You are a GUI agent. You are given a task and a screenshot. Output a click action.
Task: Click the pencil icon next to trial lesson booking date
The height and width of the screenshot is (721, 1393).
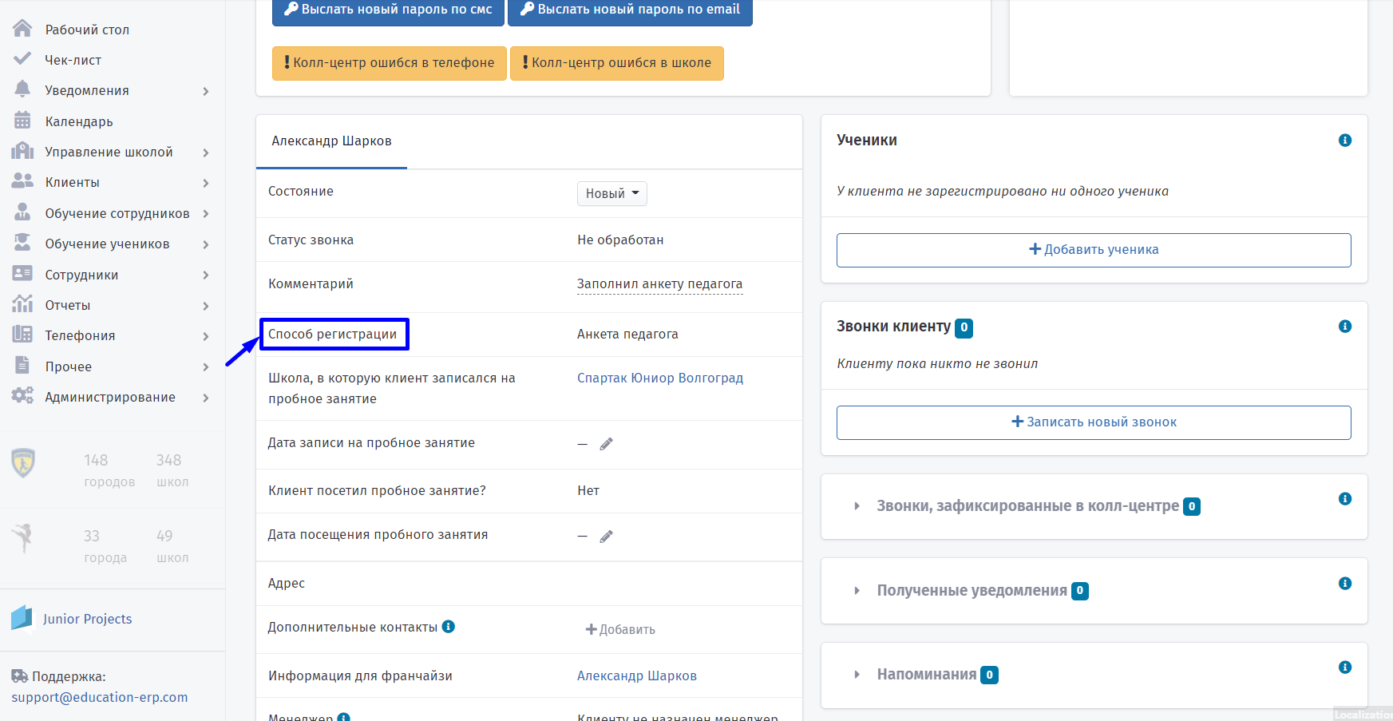[x=606, y=444]
